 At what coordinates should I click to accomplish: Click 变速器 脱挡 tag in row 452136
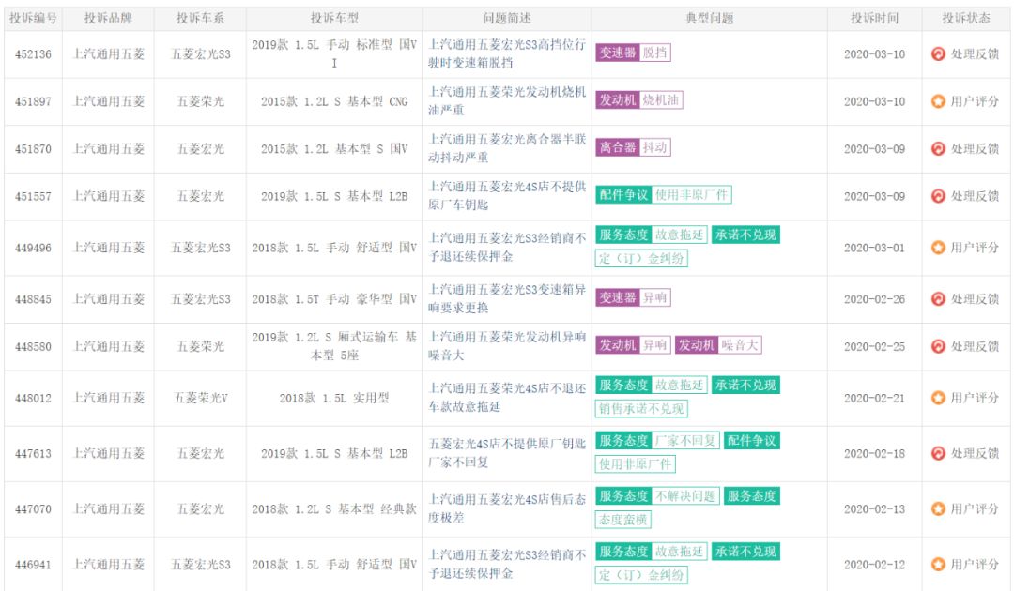click(x=633, y=53)
